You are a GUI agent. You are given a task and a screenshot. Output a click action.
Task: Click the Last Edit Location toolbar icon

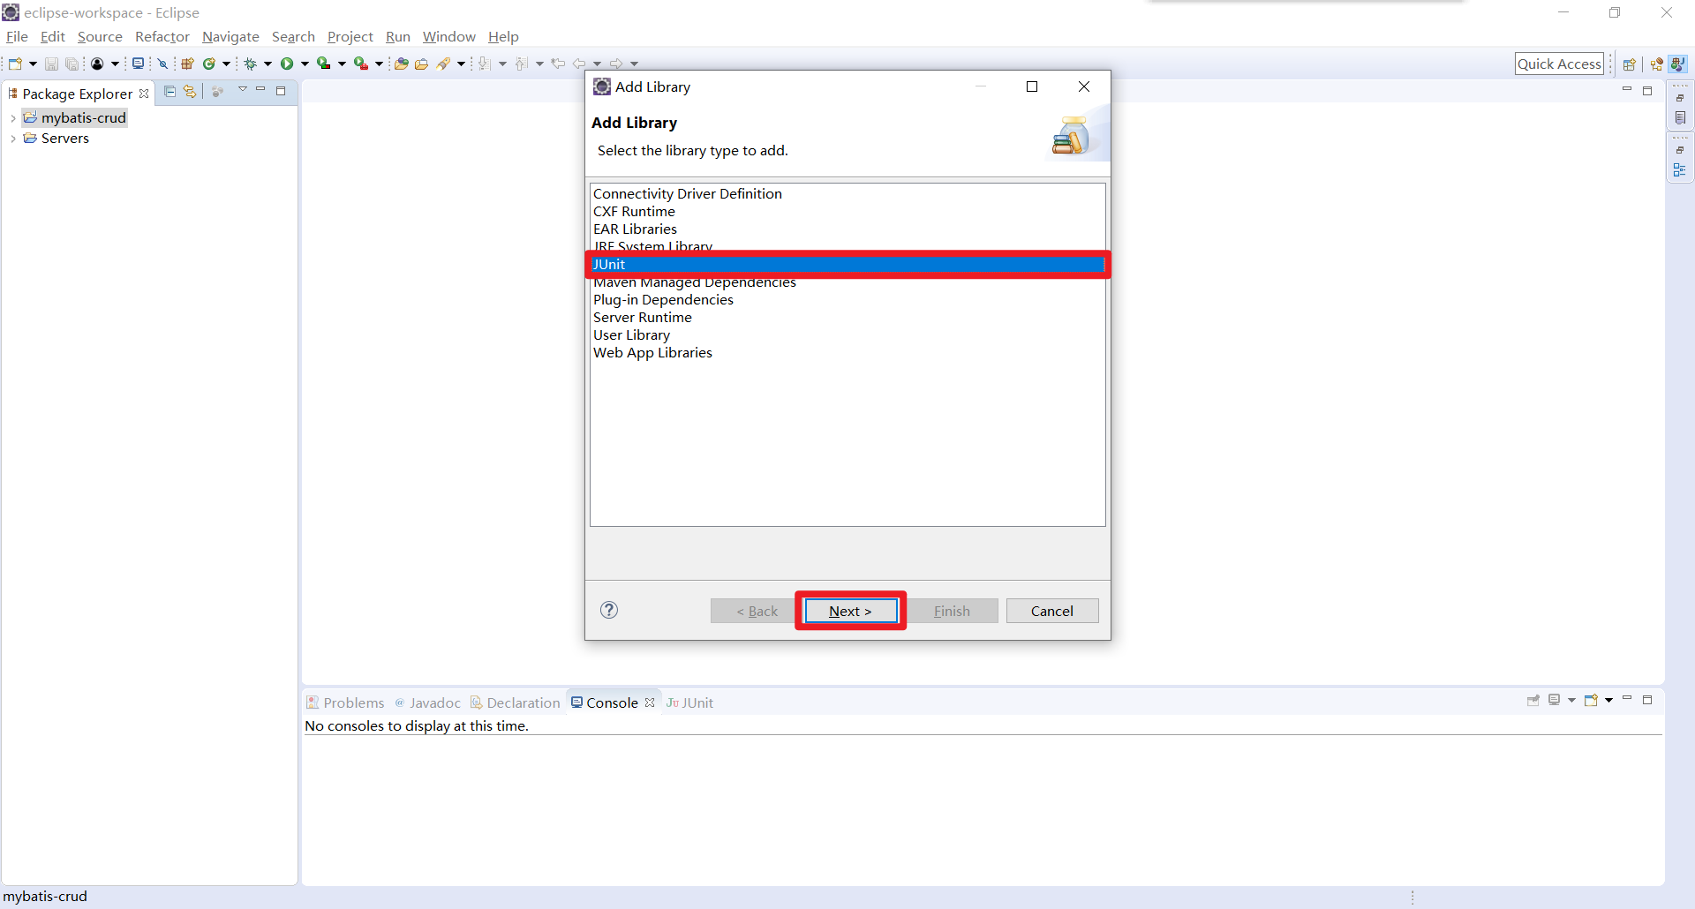pos(558,64)
